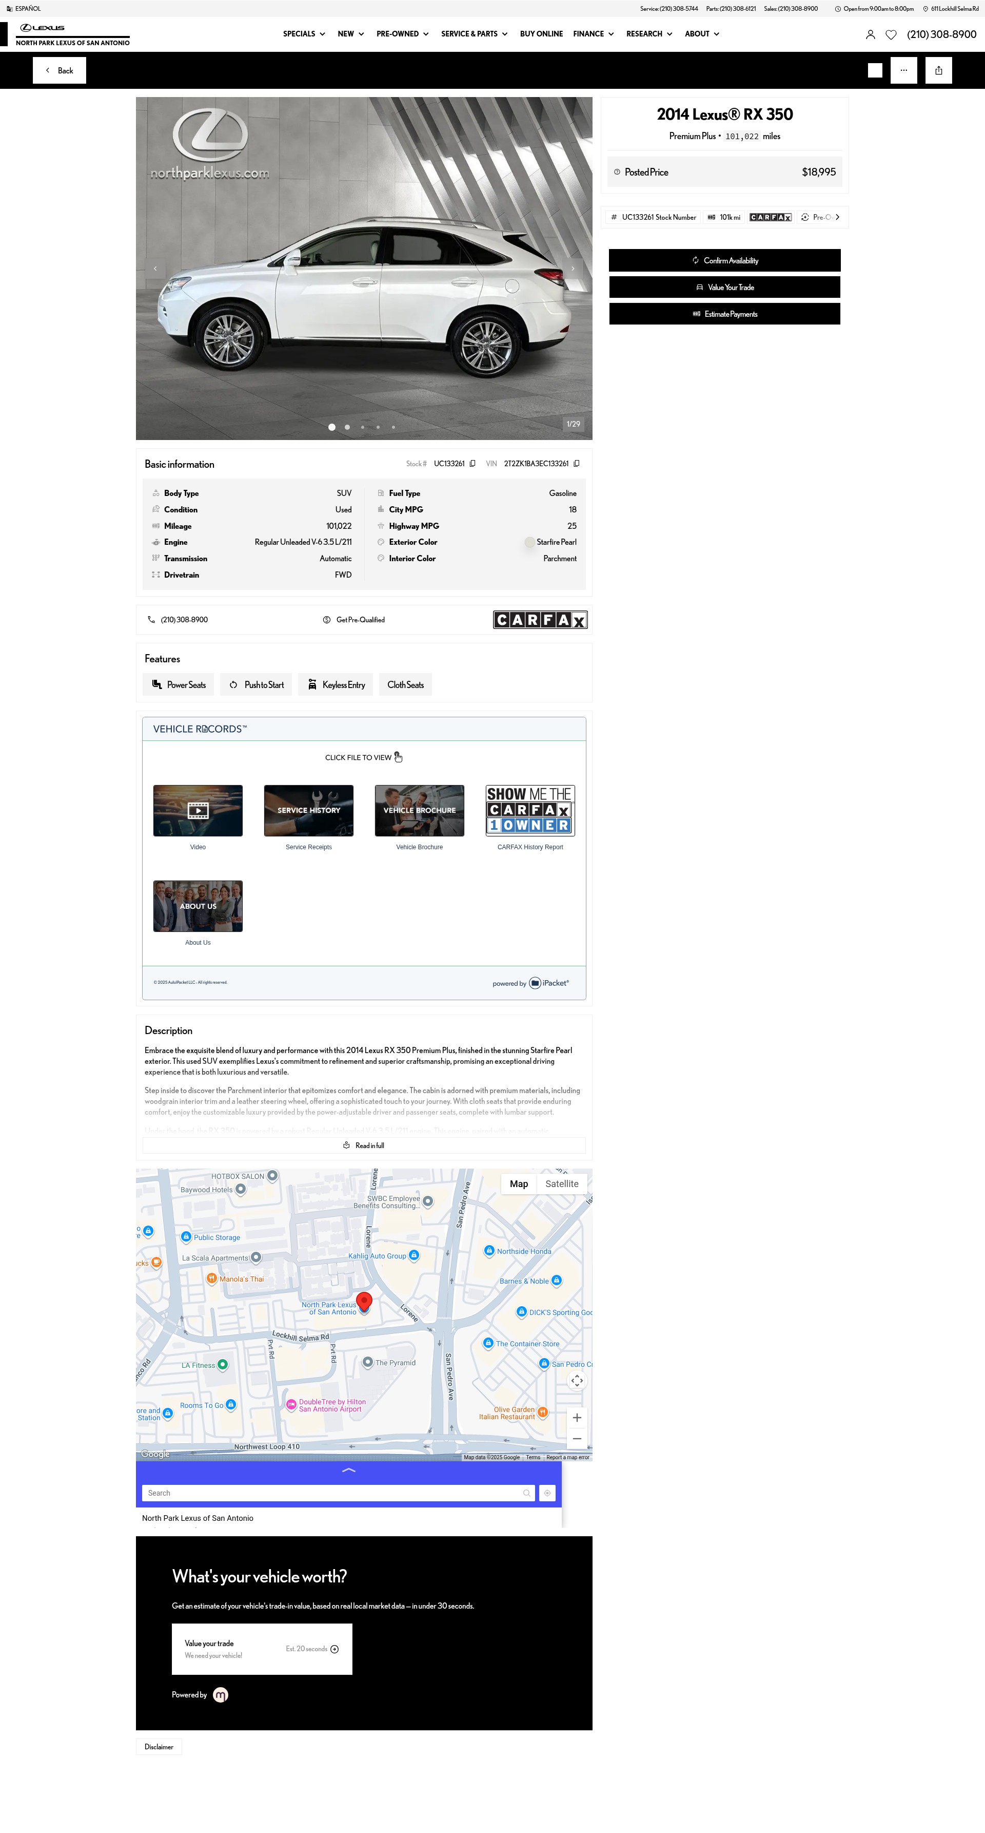The height and width of the screenshot is (1833, 985).
Task: Click the map search magnifier icon
Action: 526,1493
